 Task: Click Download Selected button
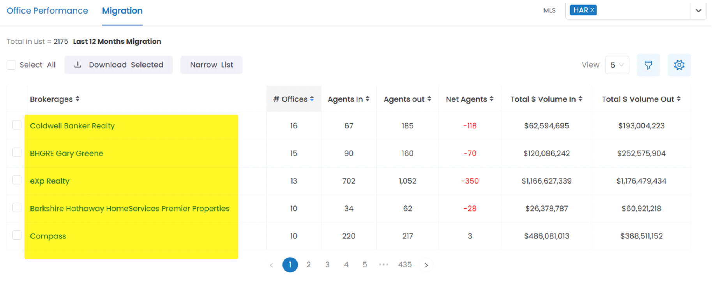pyautogui.click(x=118, y=65)
